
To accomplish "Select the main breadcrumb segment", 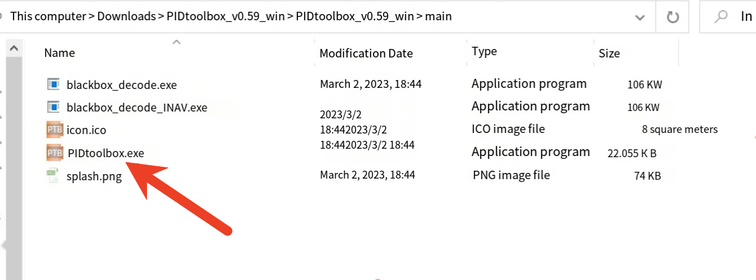I will 438,16.
